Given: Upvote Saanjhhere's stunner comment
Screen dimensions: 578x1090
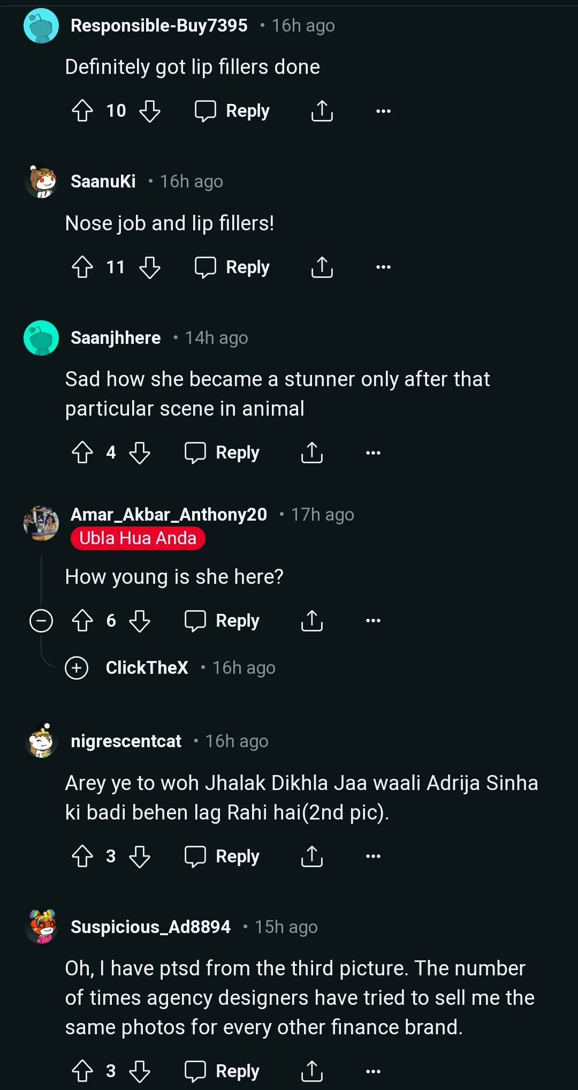Looking at the screenshot, I should click(82, 453).
